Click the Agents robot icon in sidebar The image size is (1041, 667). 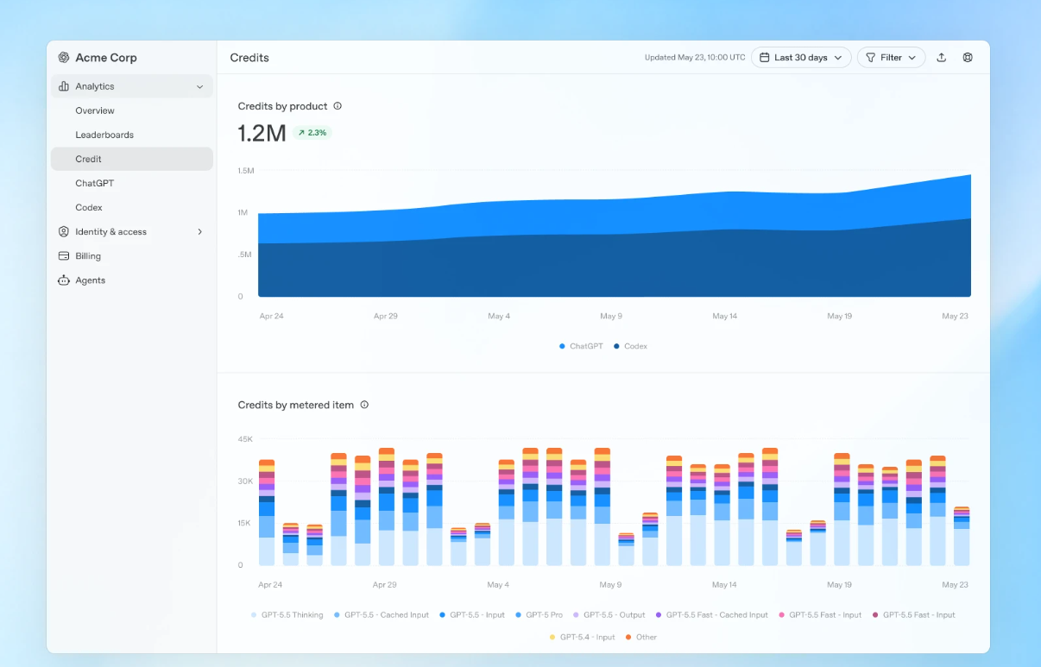63,280
